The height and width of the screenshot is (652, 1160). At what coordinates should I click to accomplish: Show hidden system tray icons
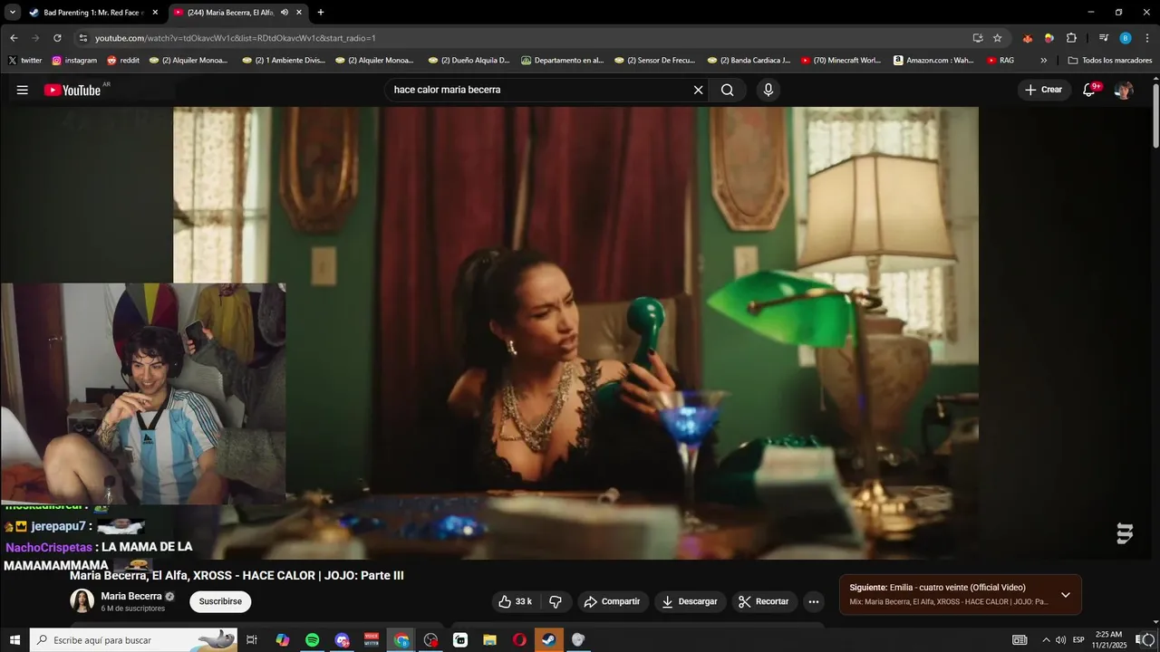(1045, 640)
